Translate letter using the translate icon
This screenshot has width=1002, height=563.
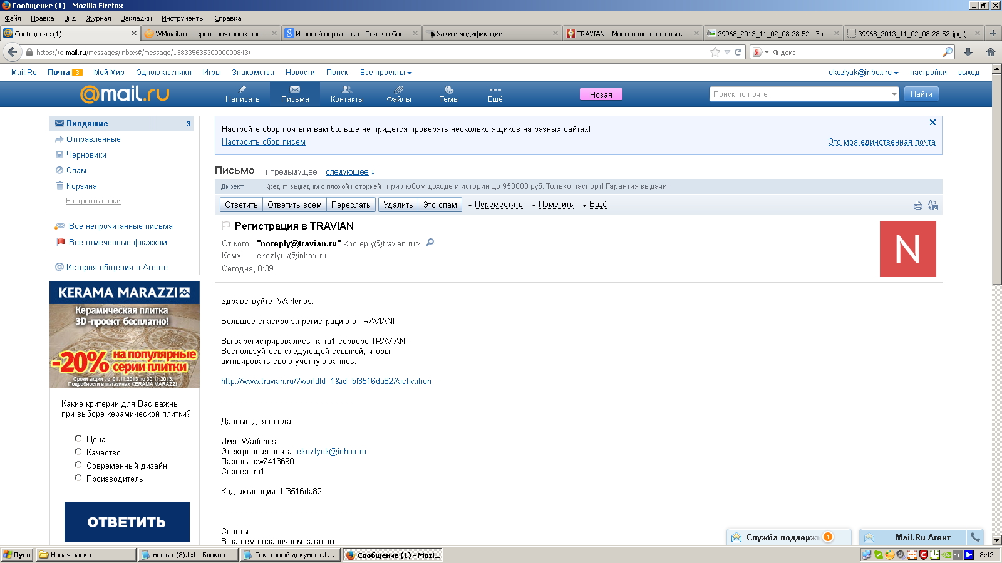click(x=933, y=205)
